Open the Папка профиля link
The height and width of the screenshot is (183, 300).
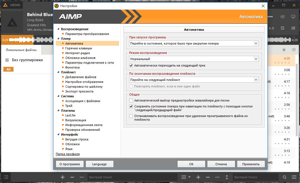pos(68,154)
